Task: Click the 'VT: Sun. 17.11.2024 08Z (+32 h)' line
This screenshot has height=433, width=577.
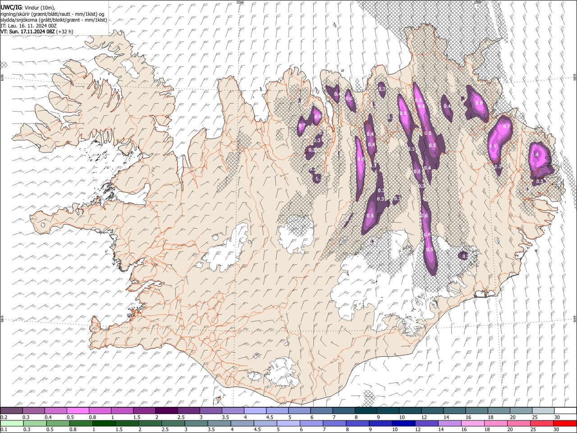Action: [x=37, y=32]
